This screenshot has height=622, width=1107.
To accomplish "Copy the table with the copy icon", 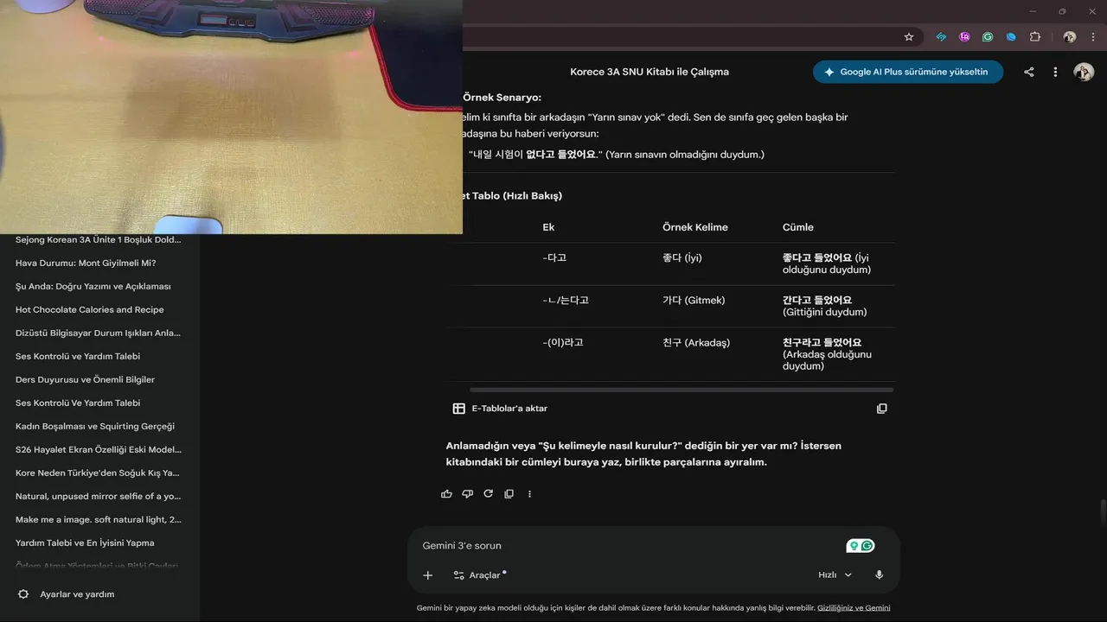I will (882, 409).
